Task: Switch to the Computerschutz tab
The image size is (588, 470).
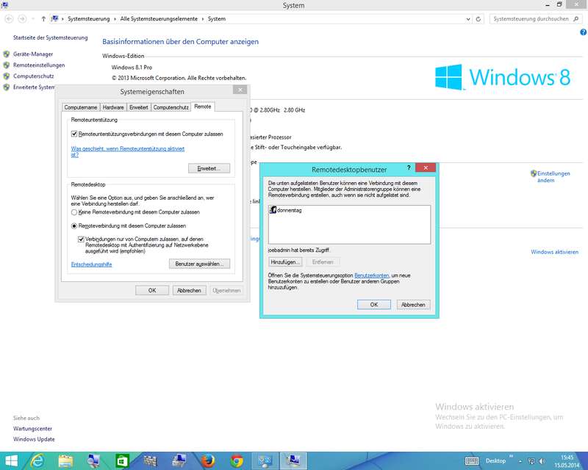Action: point(171,107)
